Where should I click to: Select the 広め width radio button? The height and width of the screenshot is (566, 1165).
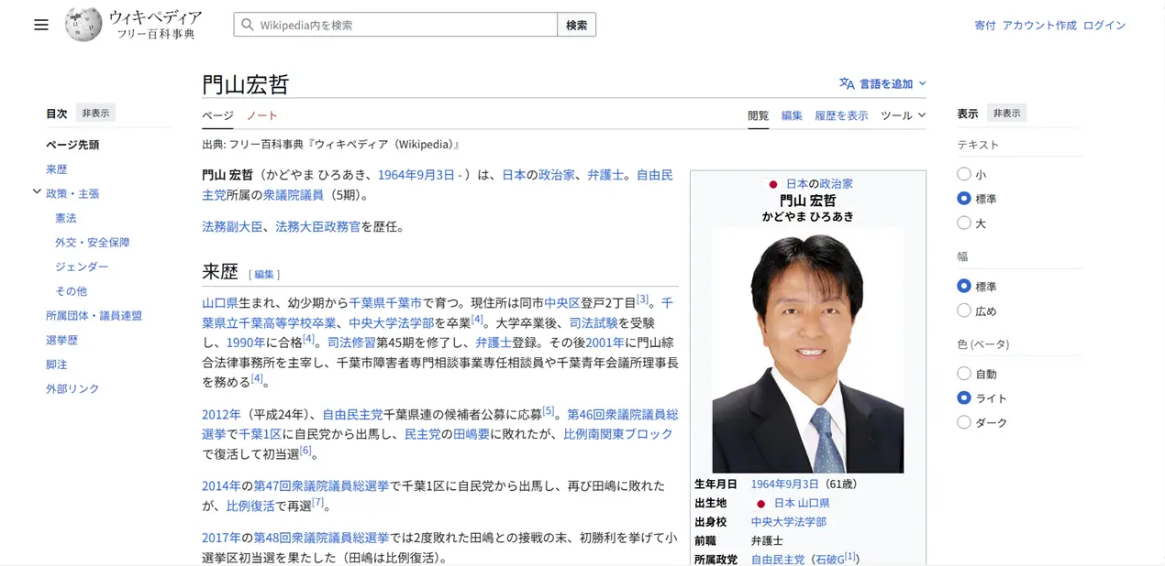pyautogui.click(x=963, y=310)
